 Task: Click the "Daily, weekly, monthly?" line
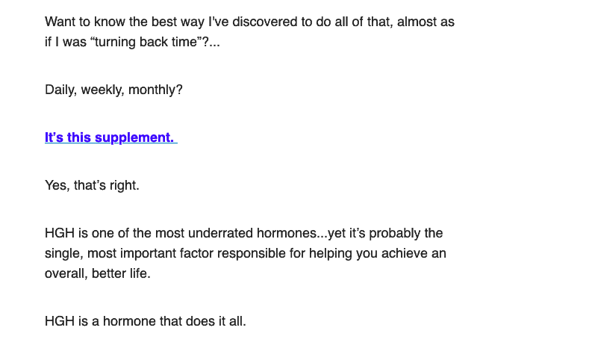pyautogui.click(x=113, y=90)
